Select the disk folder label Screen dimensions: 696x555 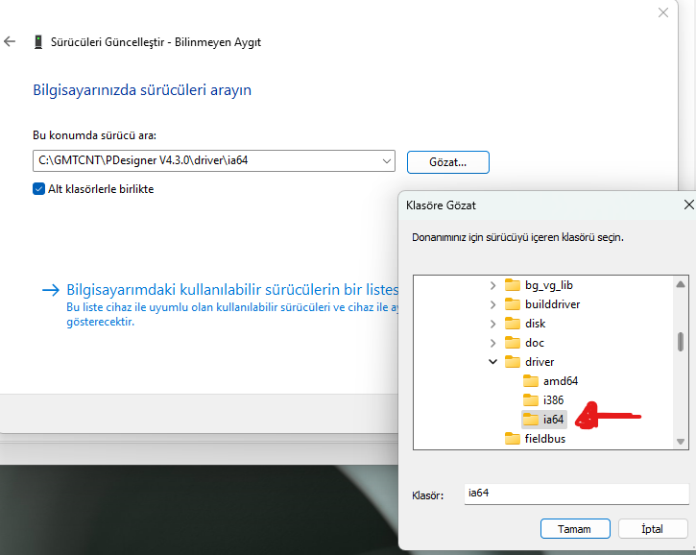(536, 324)
